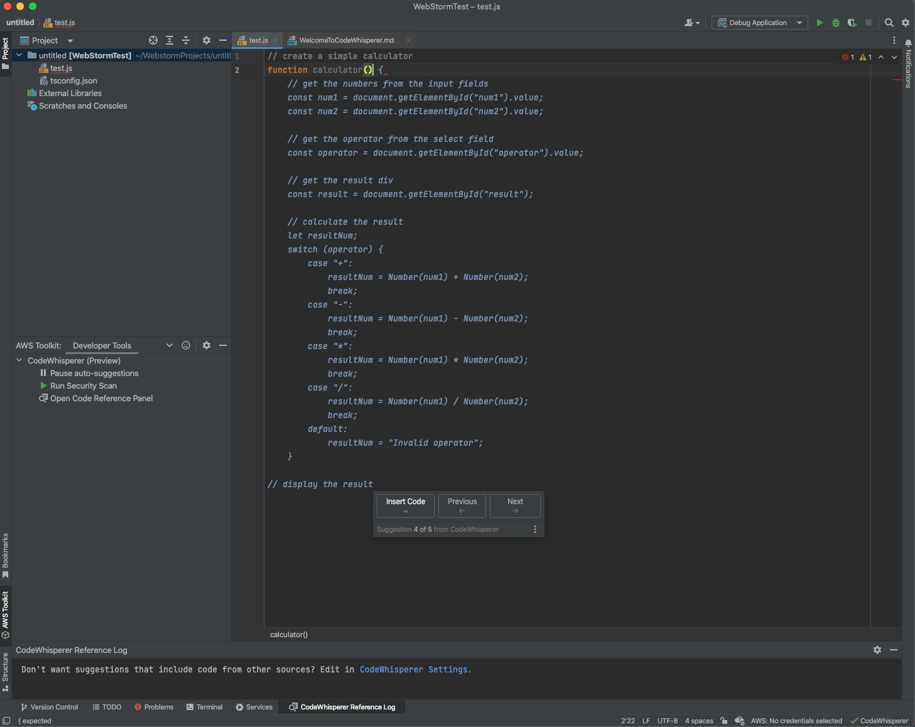The width and height of the screenshot is (915, 727).
Task: Click the warning count indicator
Action: click(x=866, y=57)
